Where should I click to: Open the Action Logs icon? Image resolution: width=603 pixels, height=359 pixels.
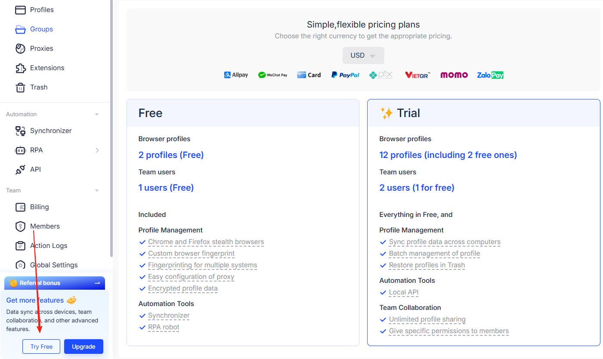[x=20, y=246]
